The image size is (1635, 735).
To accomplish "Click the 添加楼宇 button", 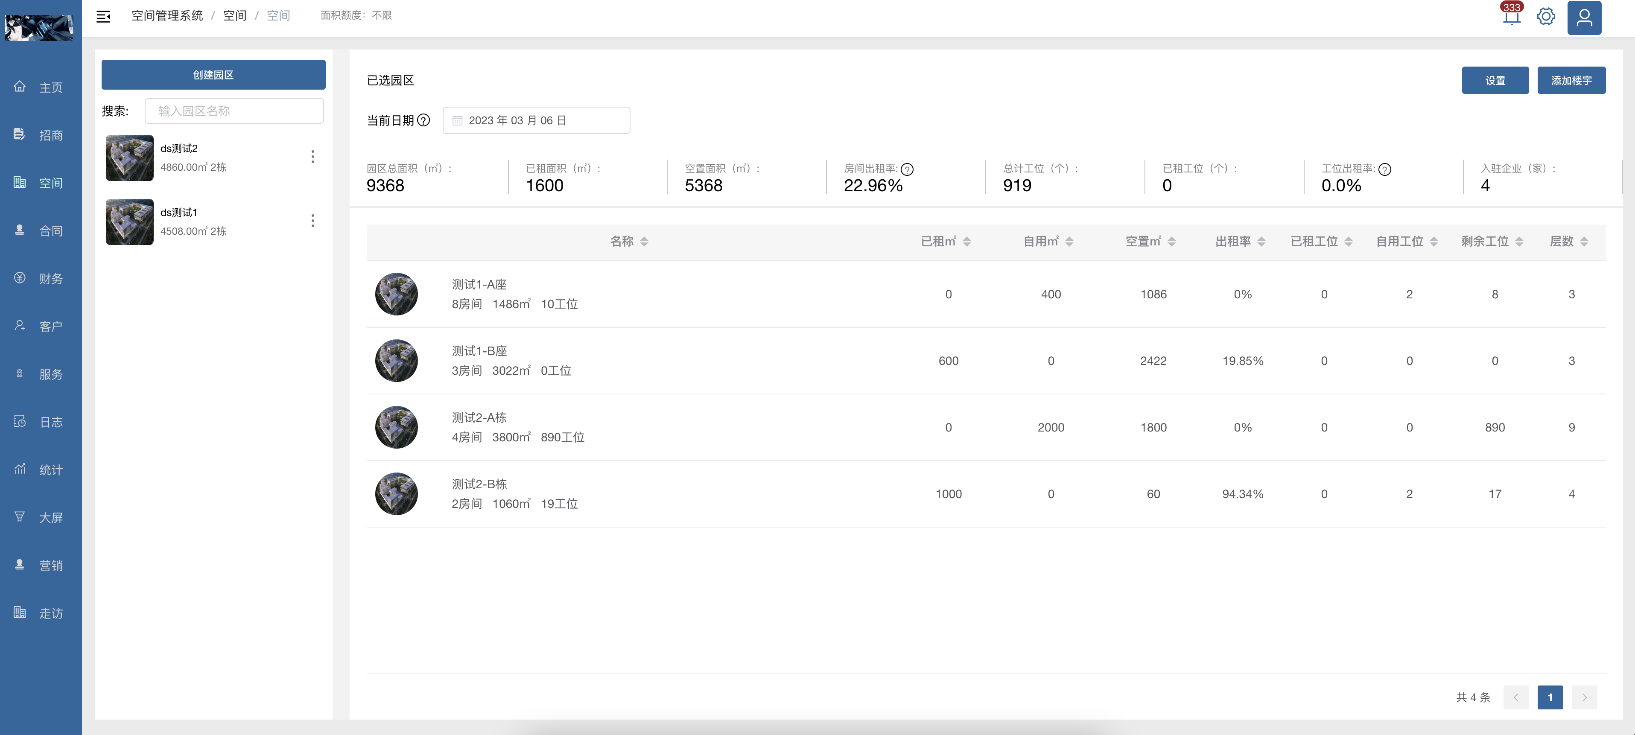I will (1571, 81).
